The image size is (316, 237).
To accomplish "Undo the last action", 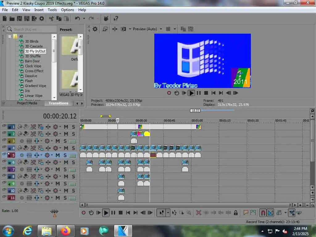I will click(77, 19).
